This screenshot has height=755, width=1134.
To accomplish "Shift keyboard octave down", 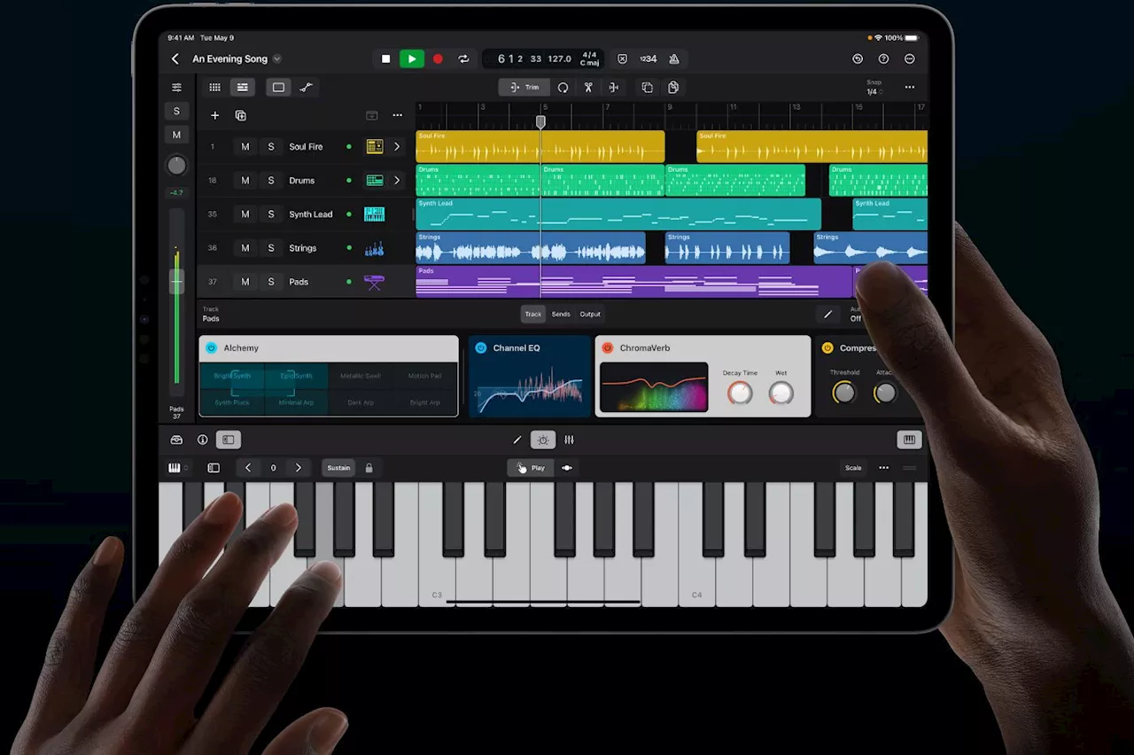I will point(248,468).
